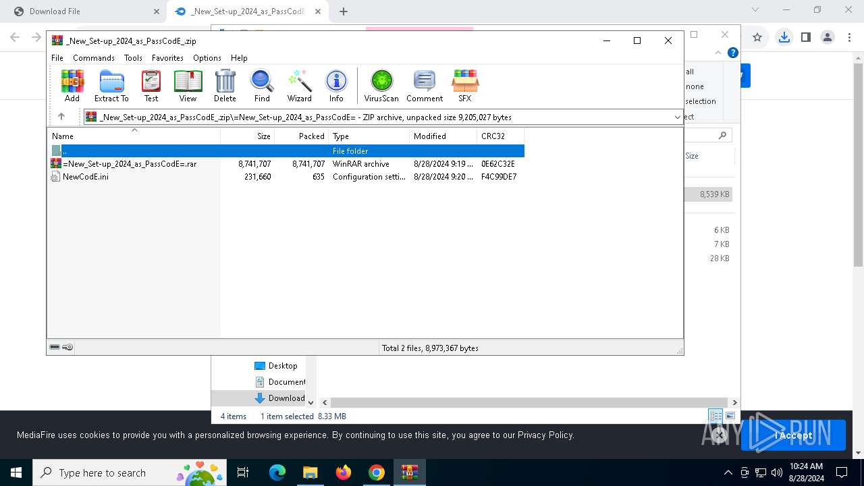
Task: Click I Accept cookie button
Action: click(x=794, y=435)
